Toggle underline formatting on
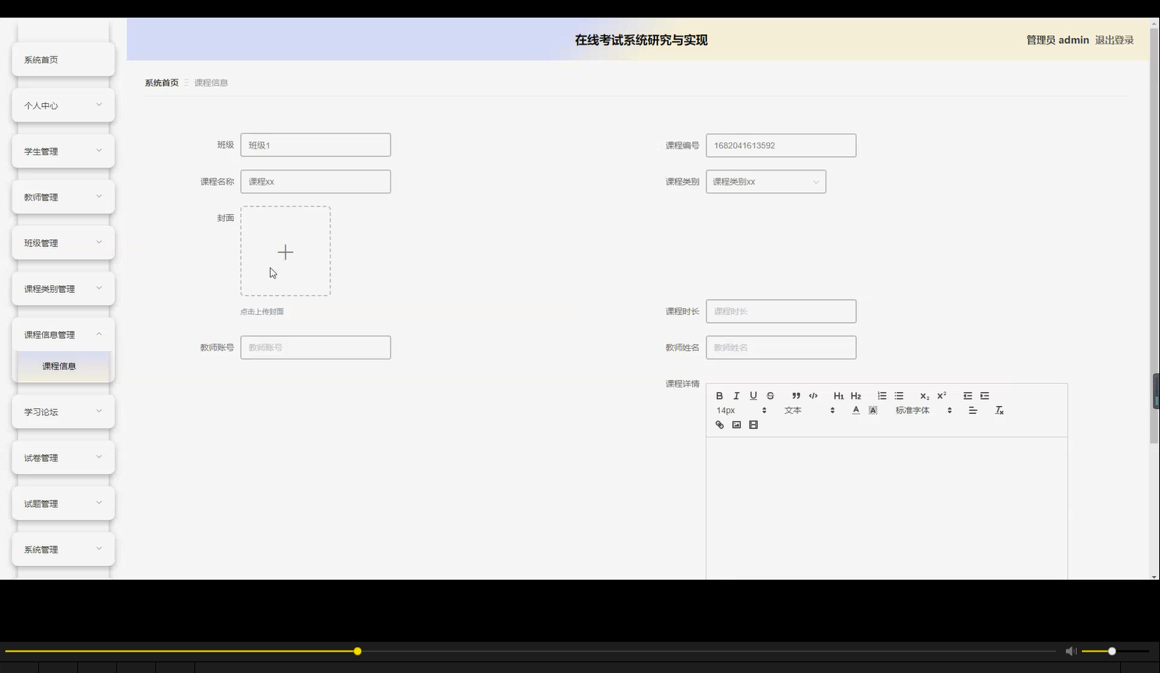Image resolution: width=1160 pixels, height=673 pixels. [753, 395]
